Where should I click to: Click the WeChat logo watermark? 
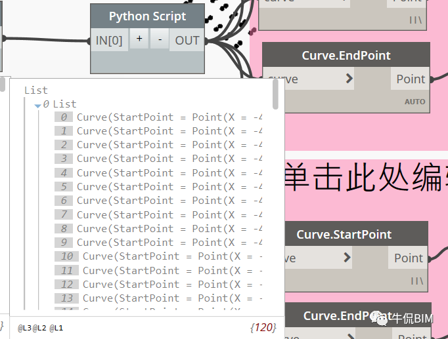coord(380,318)
